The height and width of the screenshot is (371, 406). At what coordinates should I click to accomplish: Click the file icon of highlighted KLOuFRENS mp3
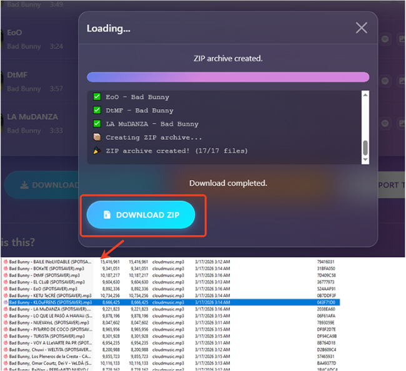(6, 302)
